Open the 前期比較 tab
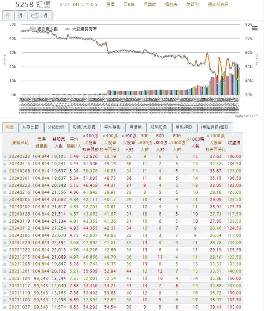Viewport: 264px width, 311px height. (x=31, y=127)
